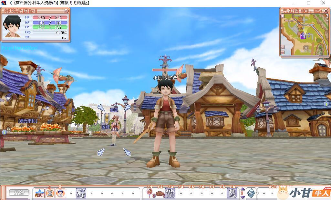331x200 pixels.
Task: Use the lollipop item in F1 slot
Action: (x=150, y=193)
